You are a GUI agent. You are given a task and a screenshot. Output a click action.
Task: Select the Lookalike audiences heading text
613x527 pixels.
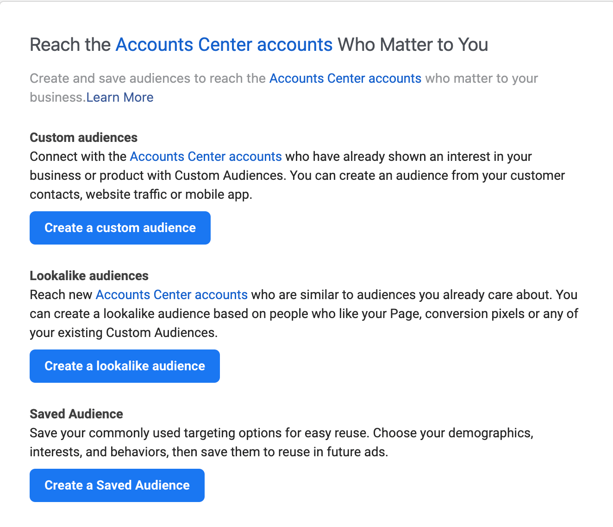pyautogui.click(x=89, y=276)
